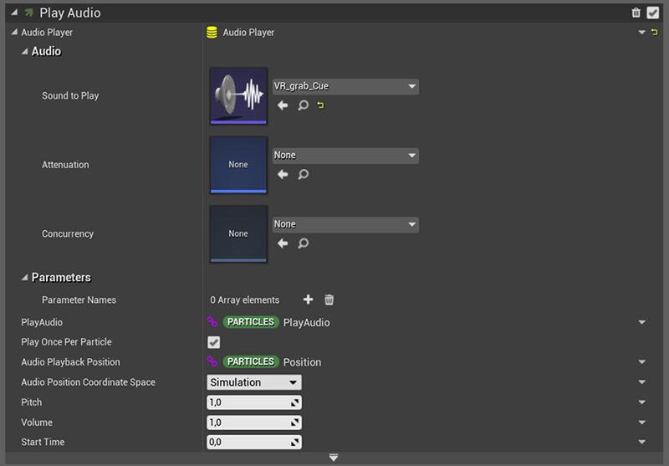Use selected asset arrow for Attenuation
Viewport: 669px width, 466px height.
[x=283, y=174]
